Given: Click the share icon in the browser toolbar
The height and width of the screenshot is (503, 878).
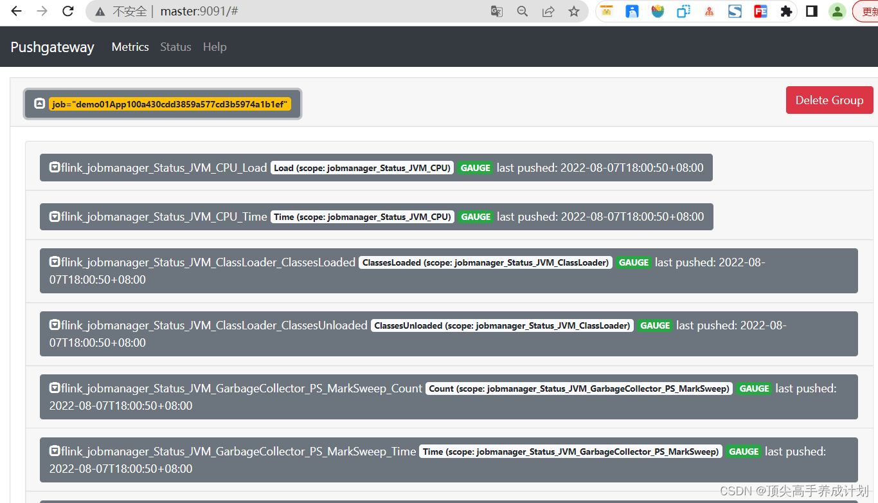Looking at the screenshot, I should point(548,11).
